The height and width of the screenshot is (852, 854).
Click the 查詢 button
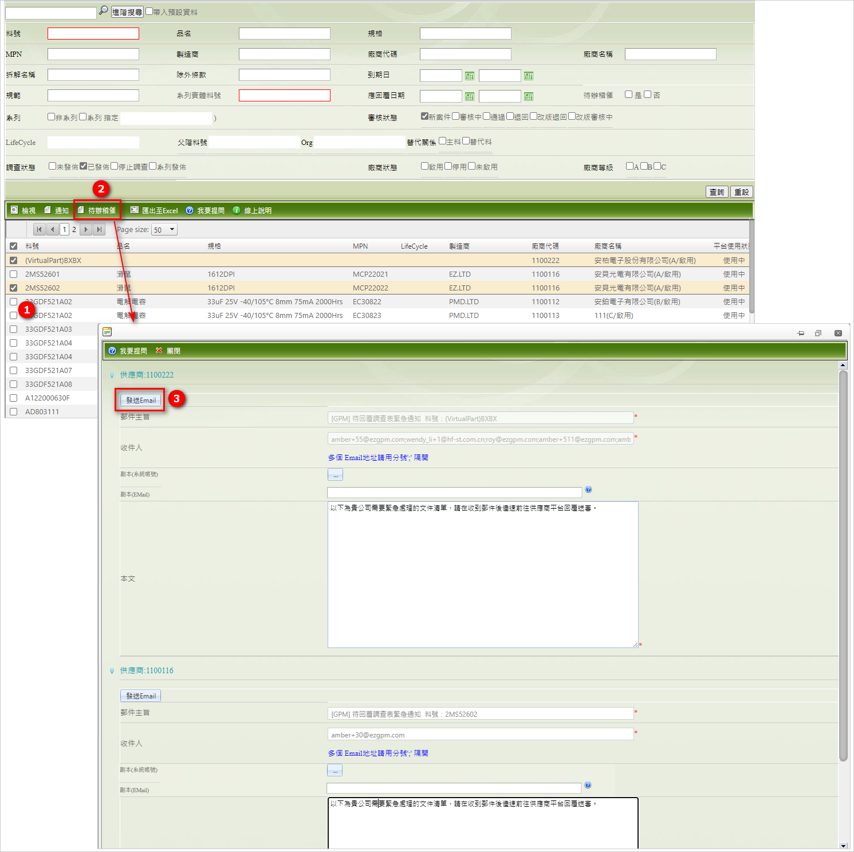tap(717, 192)
